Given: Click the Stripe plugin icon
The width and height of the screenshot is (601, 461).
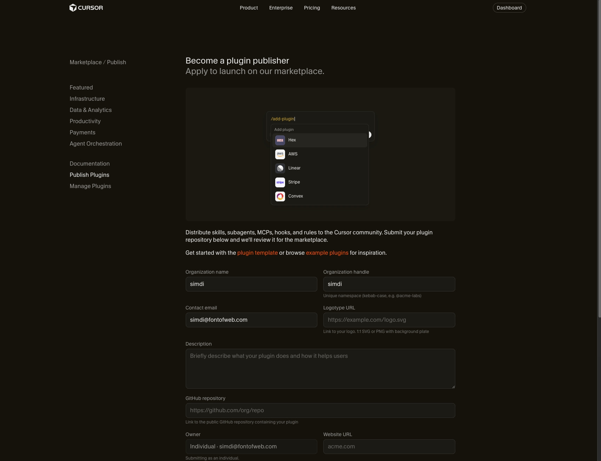Looking at the screenshot, I should pos(280,182).
